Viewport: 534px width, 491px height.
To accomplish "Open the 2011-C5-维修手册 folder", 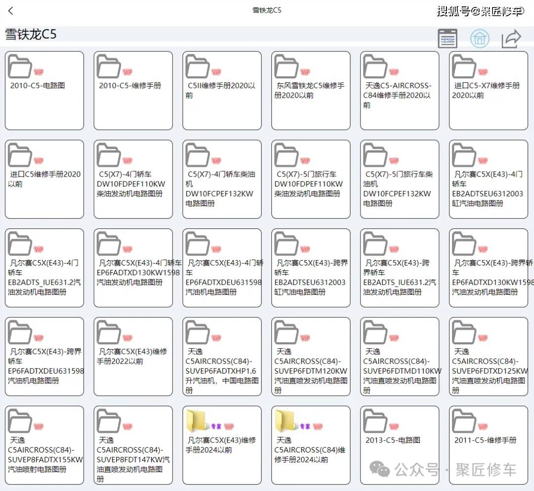I will click(489, 446).
